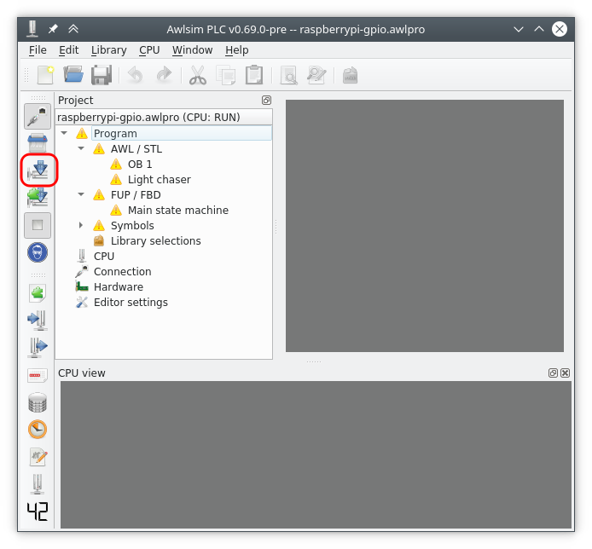The width and height of the screenshot is (592, 549).
Task: Click the Paste clipboard icon
Action: (x=254, y=75)
